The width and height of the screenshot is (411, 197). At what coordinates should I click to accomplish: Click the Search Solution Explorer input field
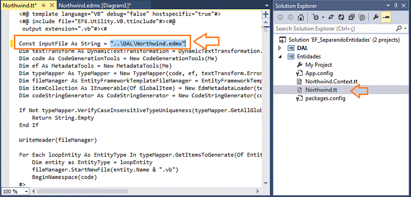coord(335,28)
